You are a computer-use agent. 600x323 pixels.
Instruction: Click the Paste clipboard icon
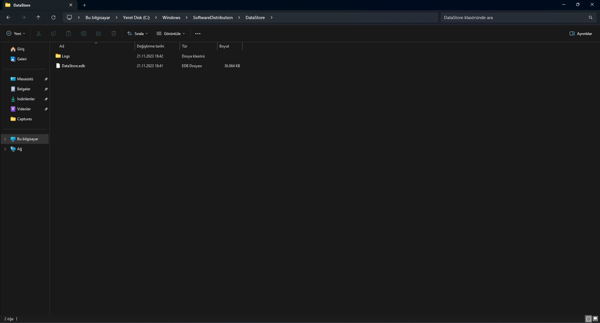(69, 33)
